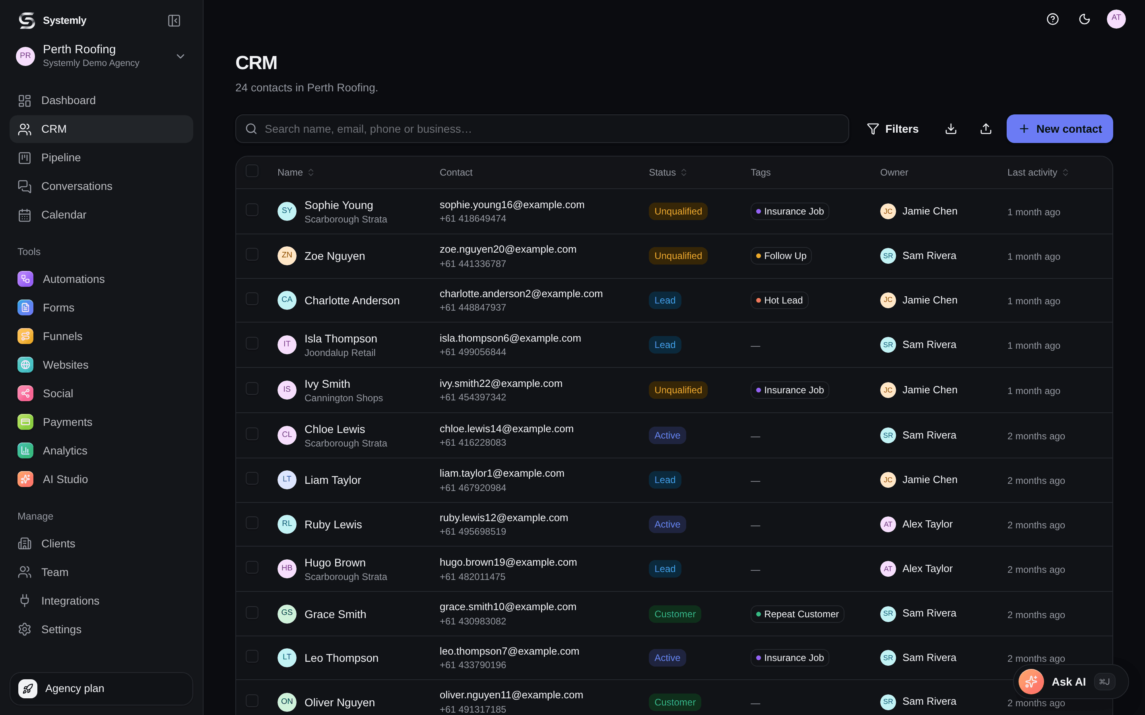Click the Repeat Customer tag
1145x715 pixels.
pyautogui.click(x=797, y=614)
